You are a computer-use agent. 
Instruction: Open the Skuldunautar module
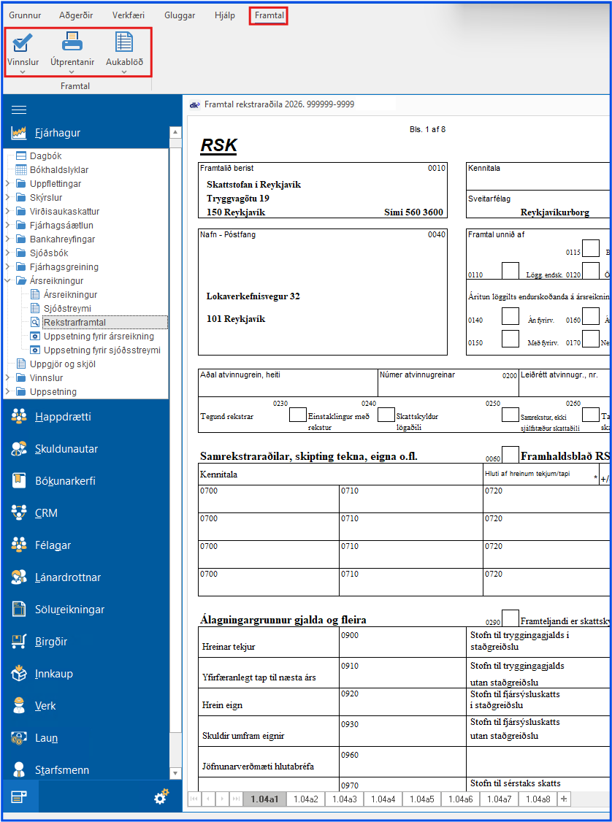click(66, 449)
